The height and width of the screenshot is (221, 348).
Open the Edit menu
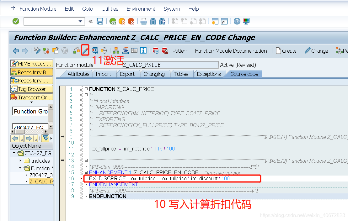click(x=69, y=9)
